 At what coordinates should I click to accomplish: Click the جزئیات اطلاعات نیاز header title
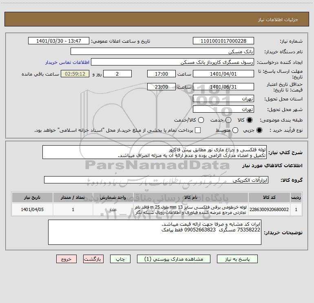coord(278,20)
